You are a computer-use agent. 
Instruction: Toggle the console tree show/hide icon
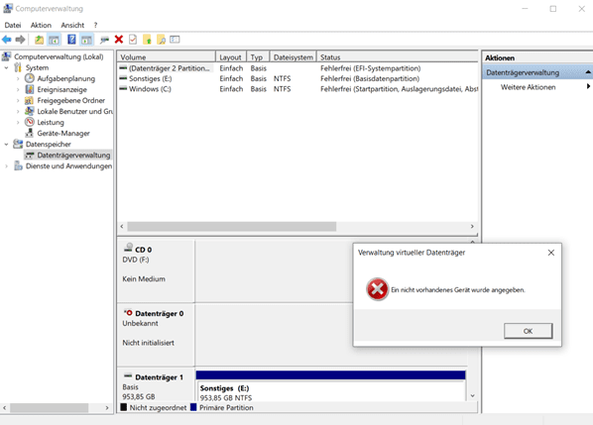coord(55,40)
